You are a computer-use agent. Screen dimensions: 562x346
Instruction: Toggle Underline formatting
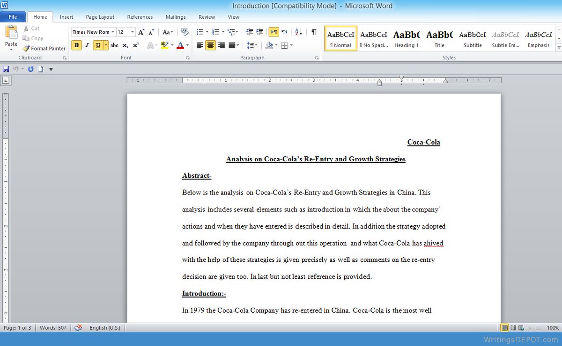click(x=98, y=45)
